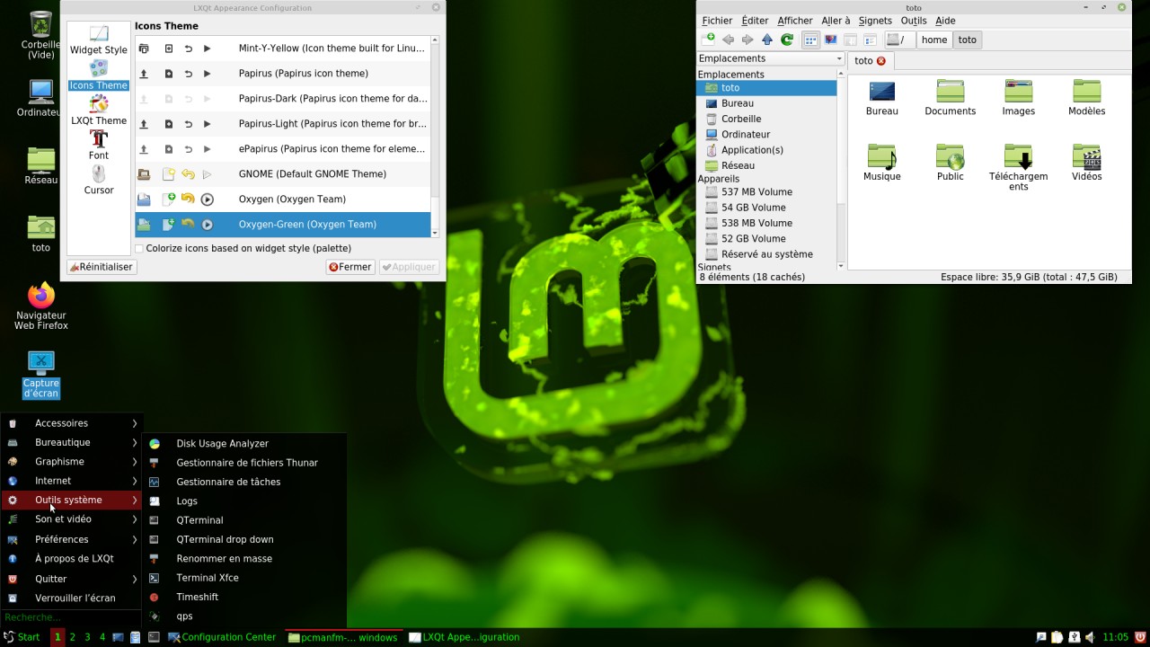
Task: Click the home path button
Action: (934, 40)
